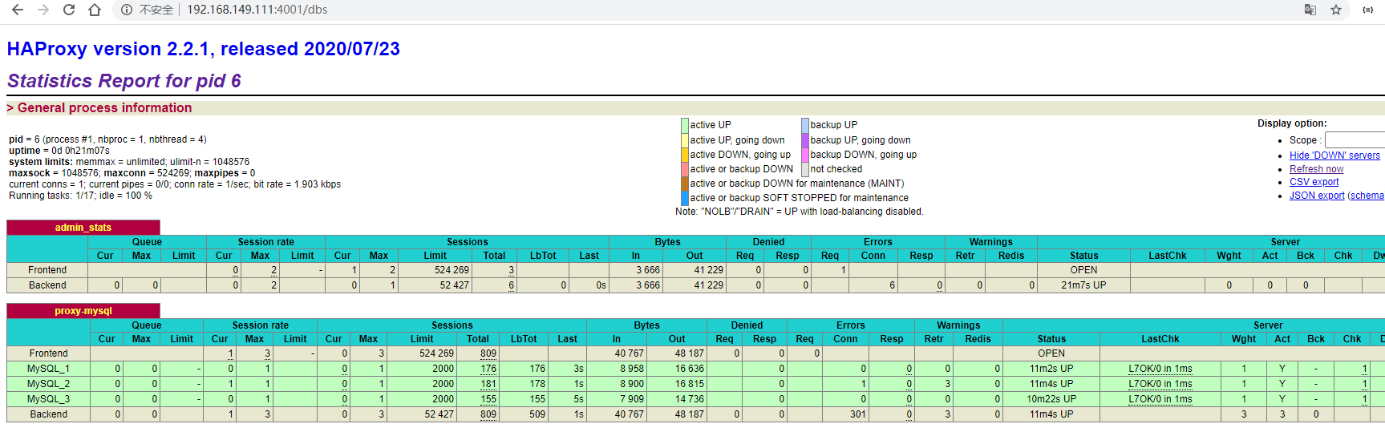Click MySQL_2 LastChk 'L7OK/0 in 1ms'

point(1160,384)
